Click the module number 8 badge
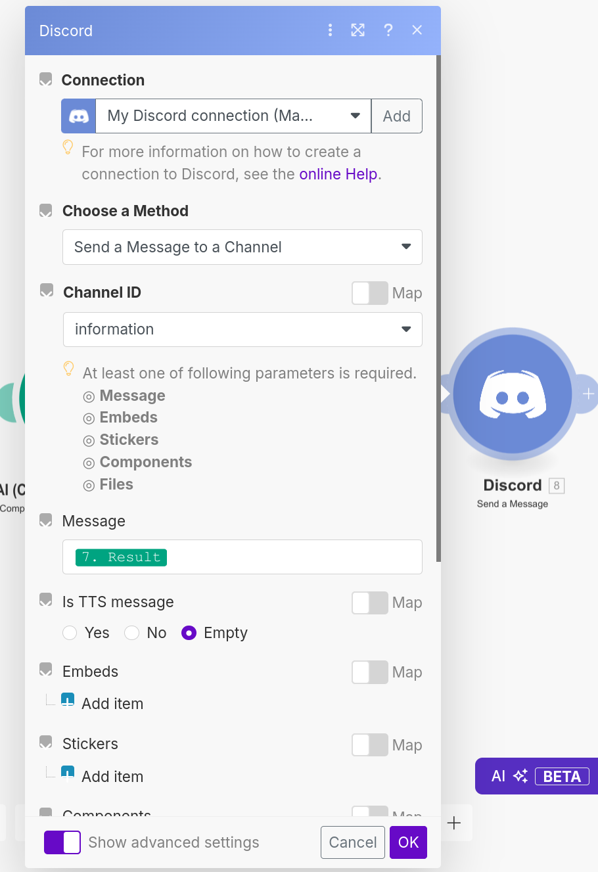 coord(557,486)
